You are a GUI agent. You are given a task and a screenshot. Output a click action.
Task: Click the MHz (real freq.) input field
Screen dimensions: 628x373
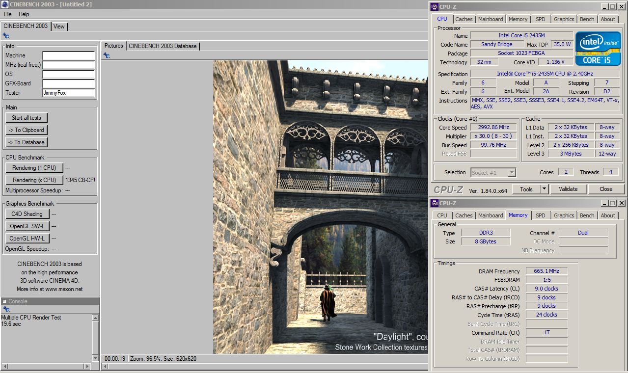pos(68,65)
